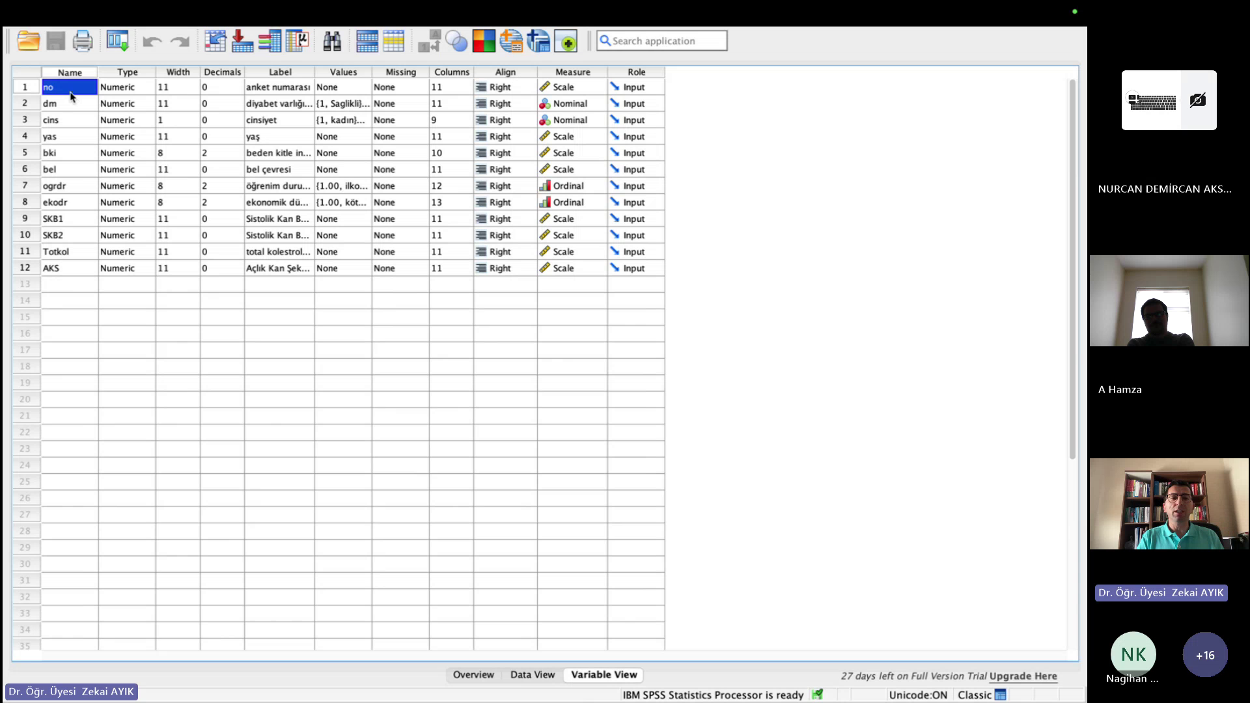This screenshot has height=703, width=1250.
Task: Click the Decimals value 2 for bki
Action: [222, 152]
